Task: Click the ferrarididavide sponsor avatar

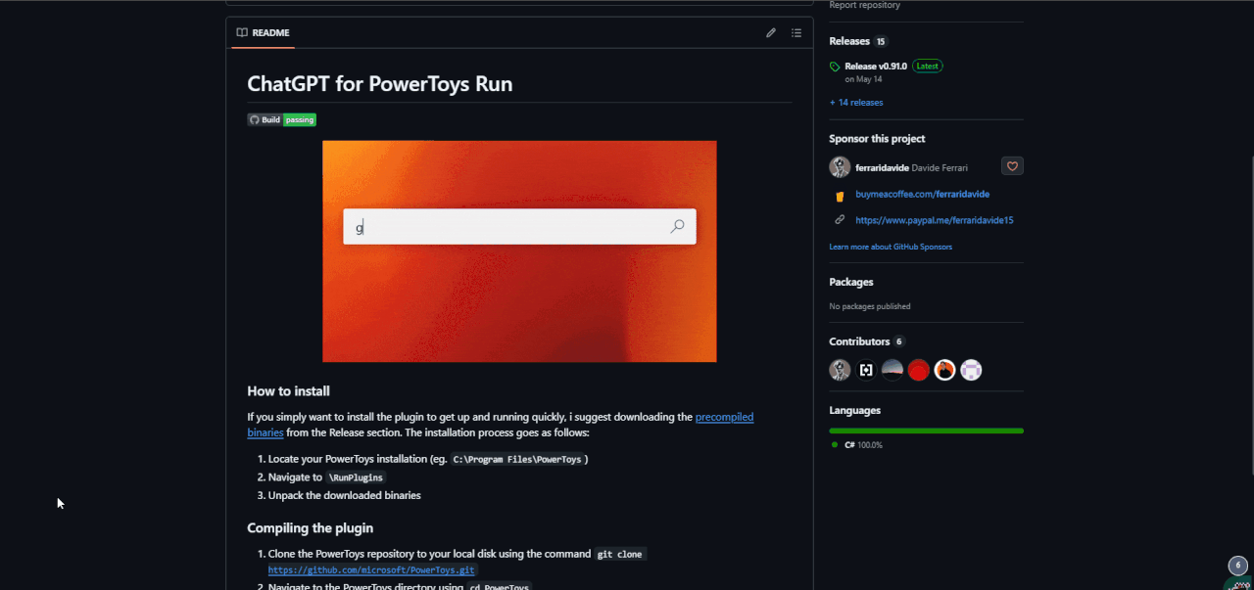Action: click(x=840, y=167)
